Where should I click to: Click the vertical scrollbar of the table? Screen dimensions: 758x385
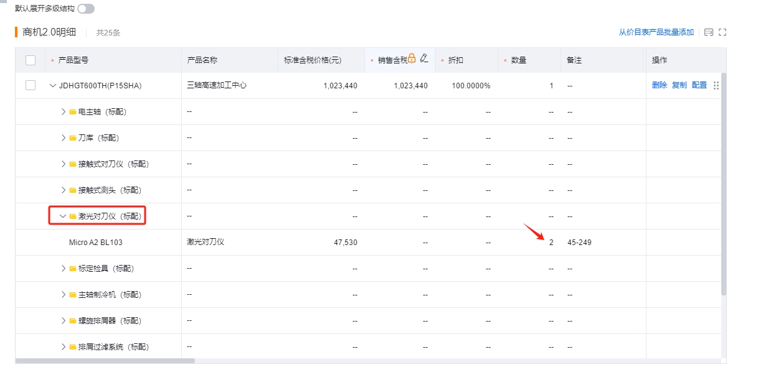point(723,184)
